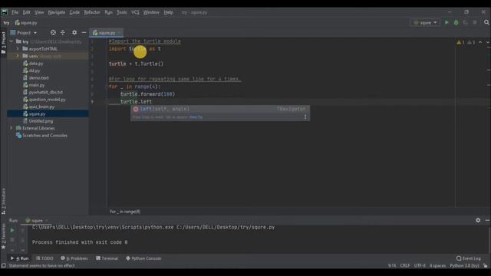This screenshot has width=491, height=276.
Task: Open the squre run configuration dropdown
Action: pyautogui.click(x=425, y=22)
